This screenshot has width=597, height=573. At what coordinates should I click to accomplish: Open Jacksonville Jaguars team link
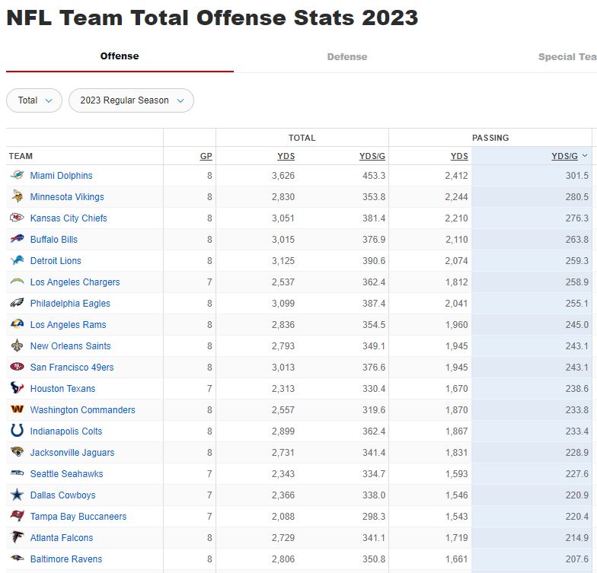click(72, 452)
